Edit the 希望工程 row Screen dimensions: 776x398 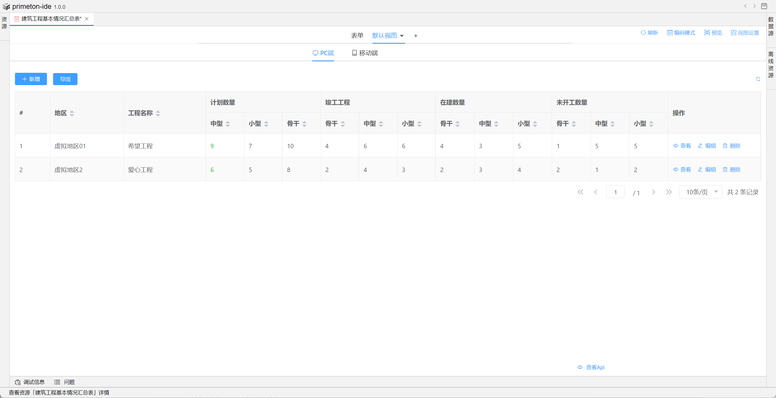pyautogui.click(x=707, y=146)
